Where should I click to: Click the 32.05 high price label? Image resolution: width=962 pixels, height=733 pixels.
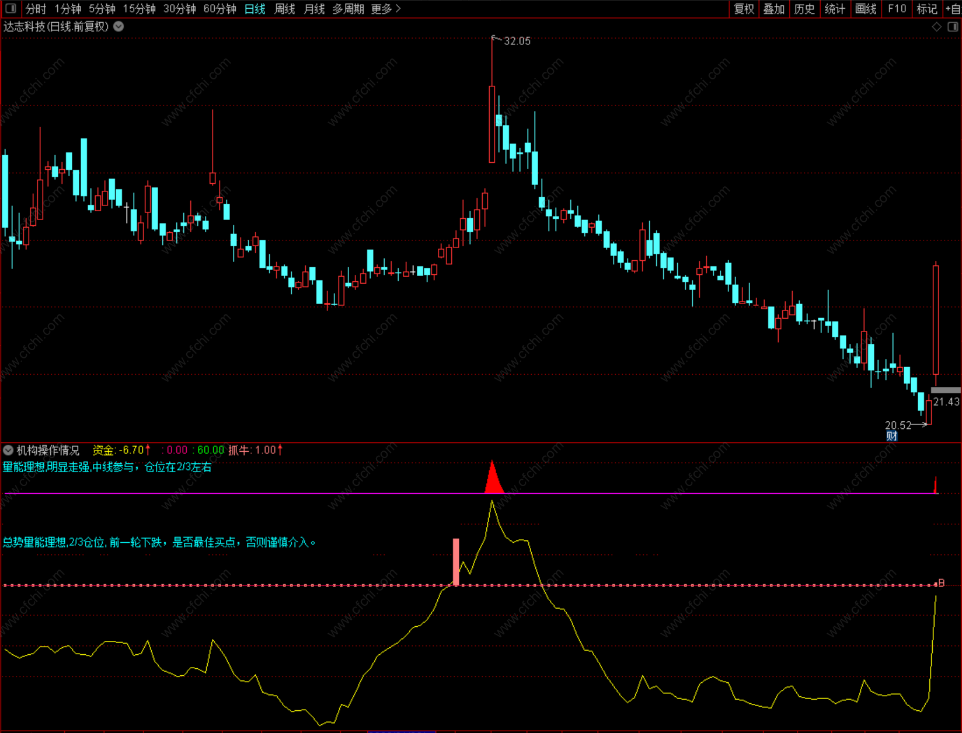517,41
